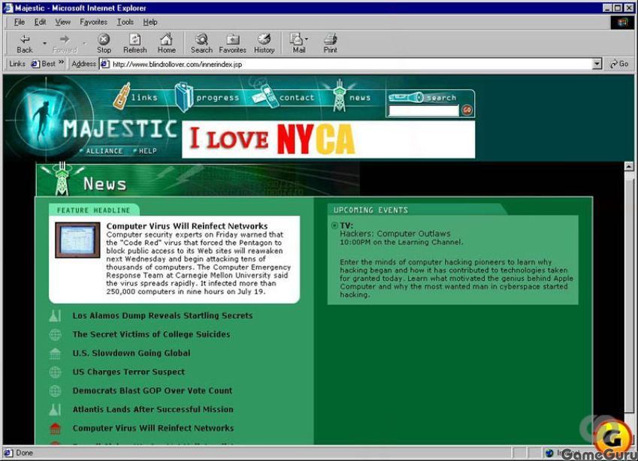This screenshot has height=461, width=638.
Task: Click the 'Done' status bar text
Action: pyautogui.click(x=24, y=453)
